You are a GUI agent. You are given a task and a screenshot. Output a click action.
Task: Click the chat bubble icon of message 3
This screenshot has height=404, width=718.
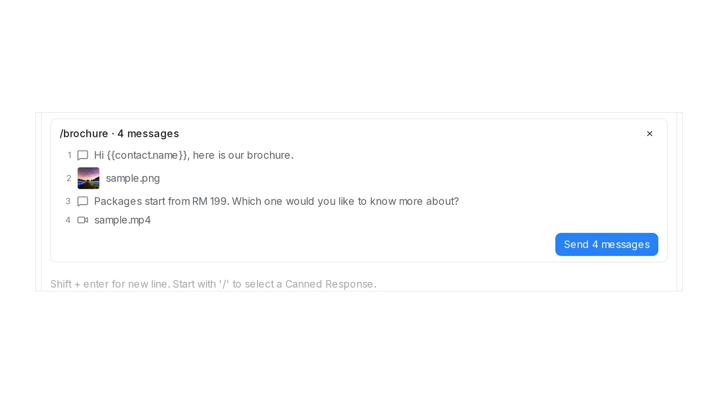(x=83, y=202)
